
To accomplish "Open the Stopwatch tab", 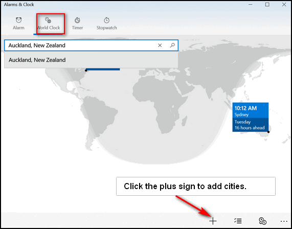I will 106,24.
